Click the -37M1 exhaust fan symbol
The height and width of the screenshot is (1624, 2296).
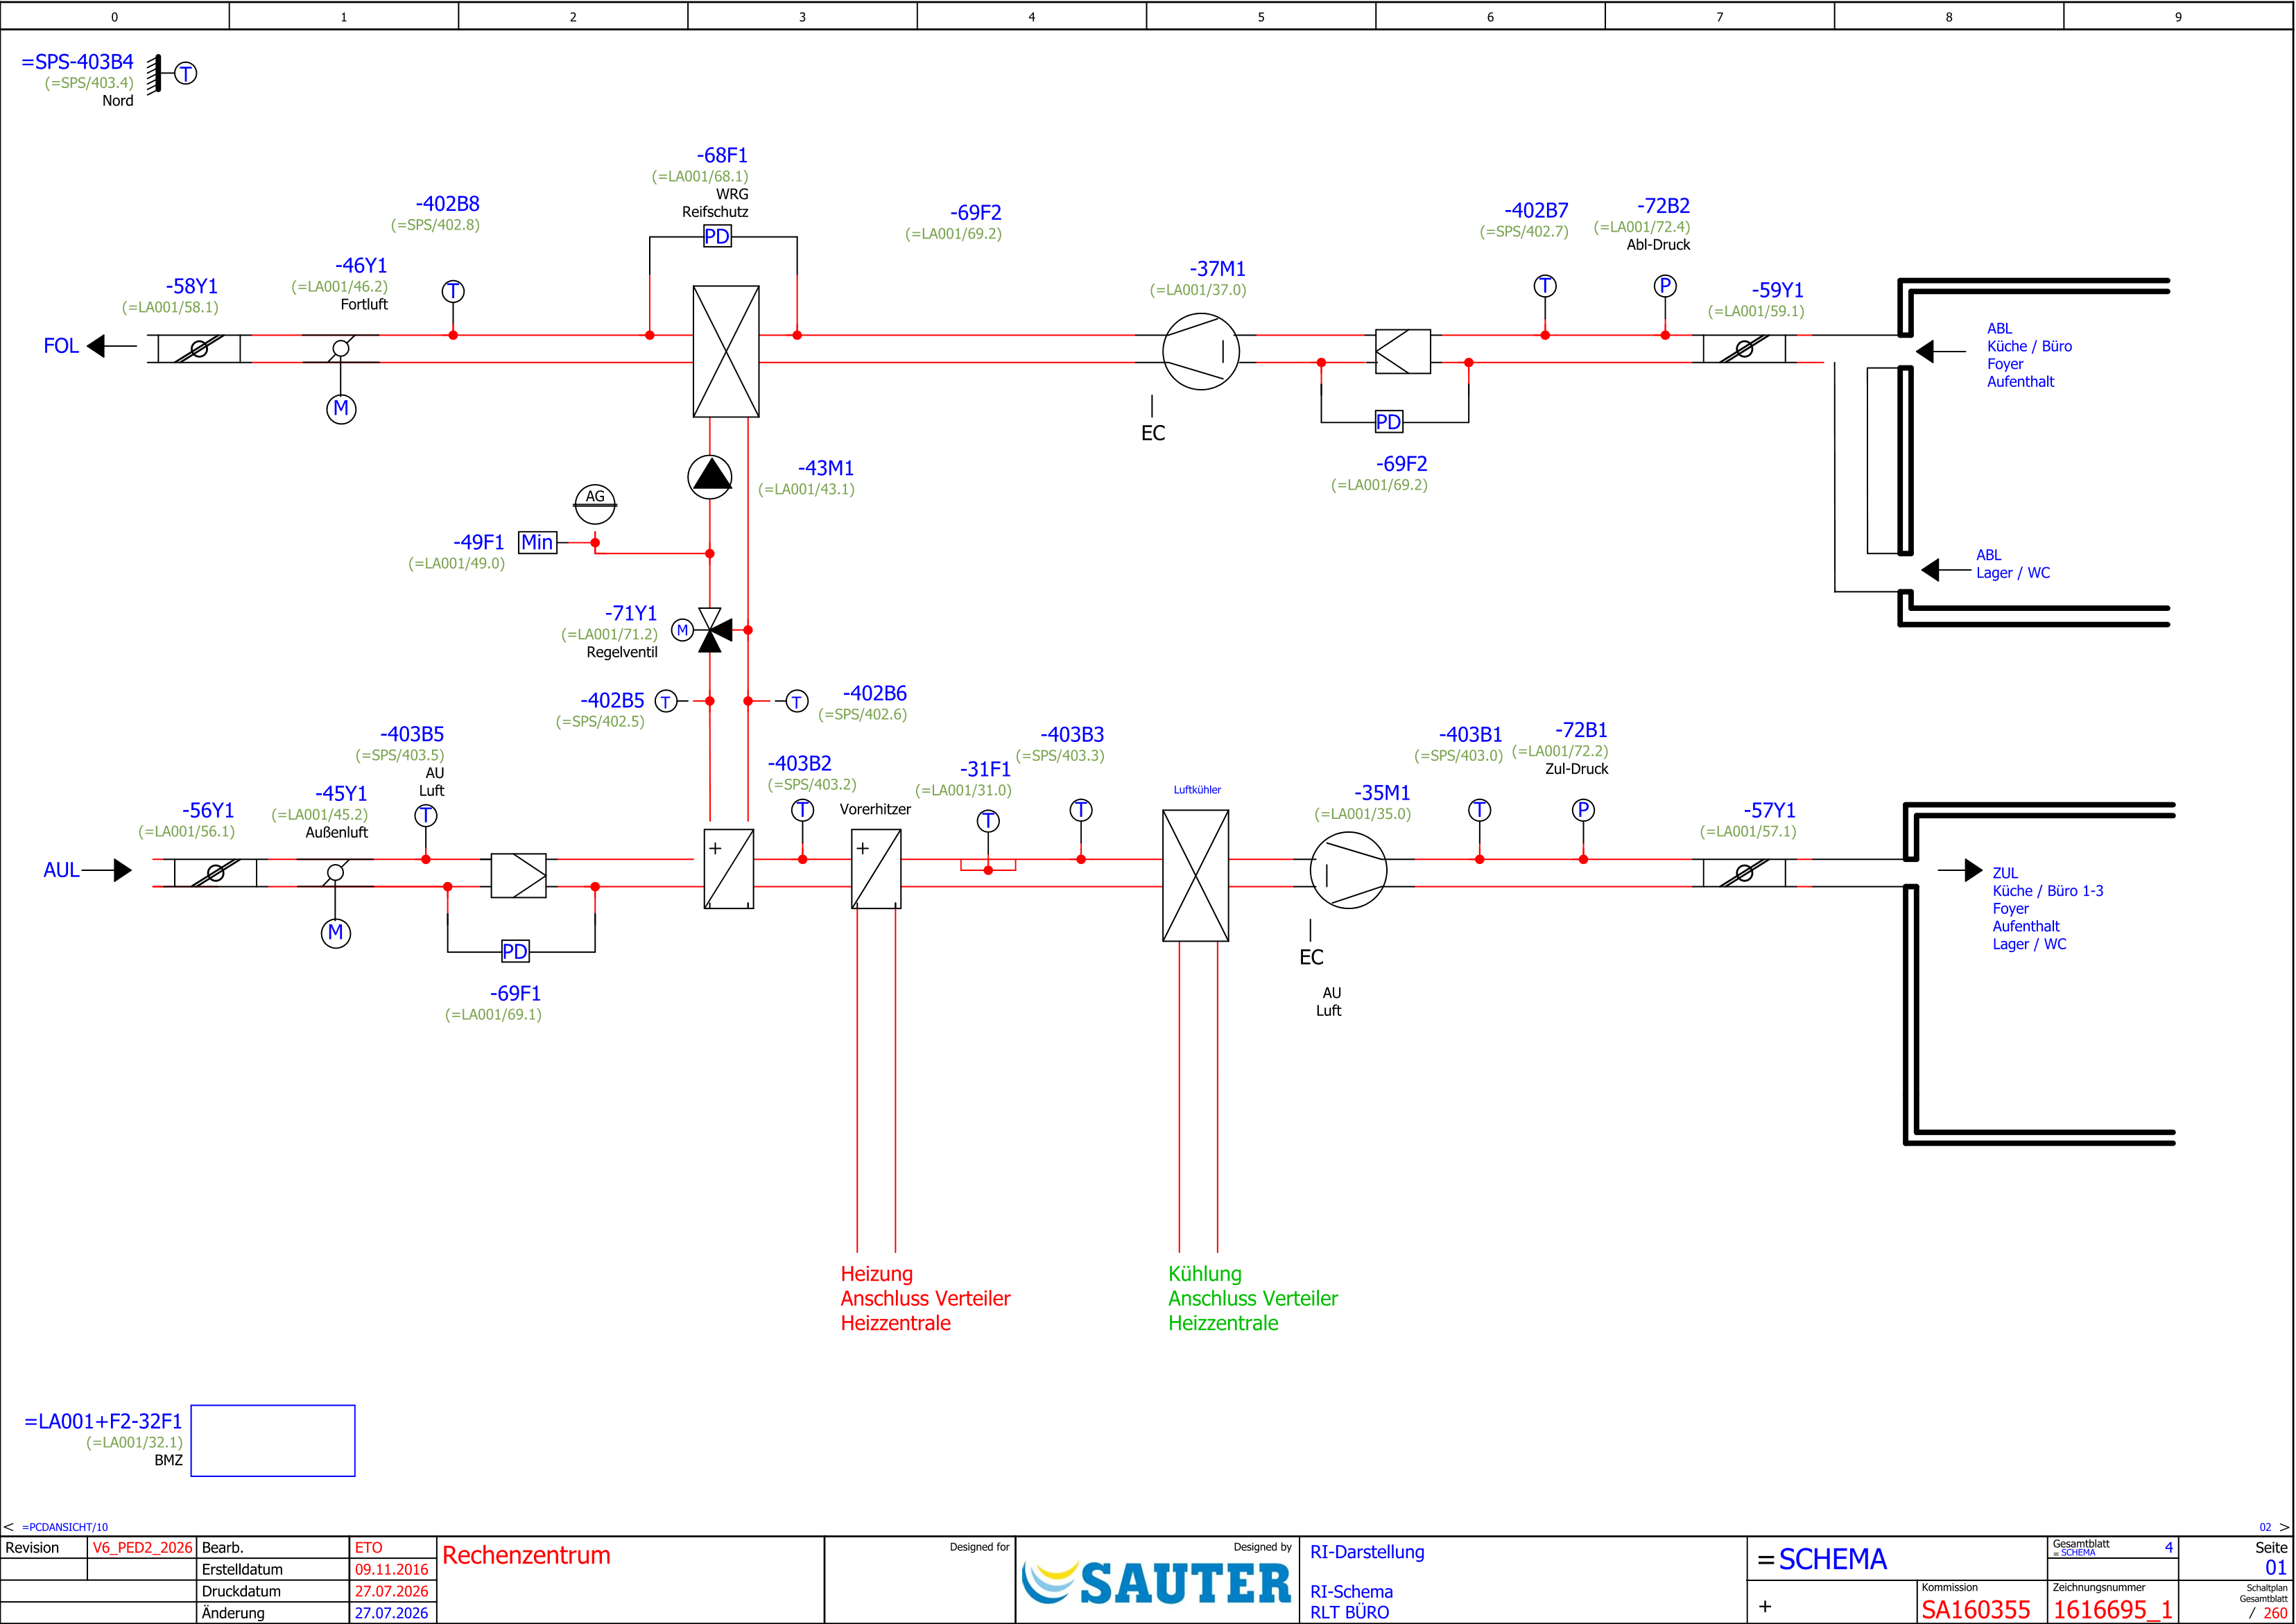(1201, 351)
